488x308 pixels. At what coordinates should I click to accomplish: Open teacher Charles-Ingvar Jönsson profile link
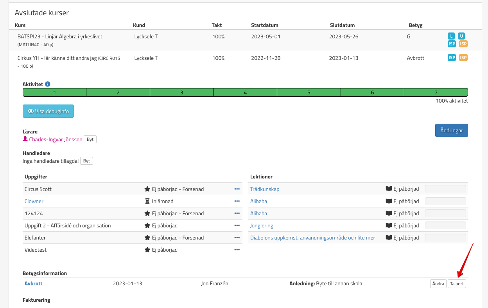56,139
